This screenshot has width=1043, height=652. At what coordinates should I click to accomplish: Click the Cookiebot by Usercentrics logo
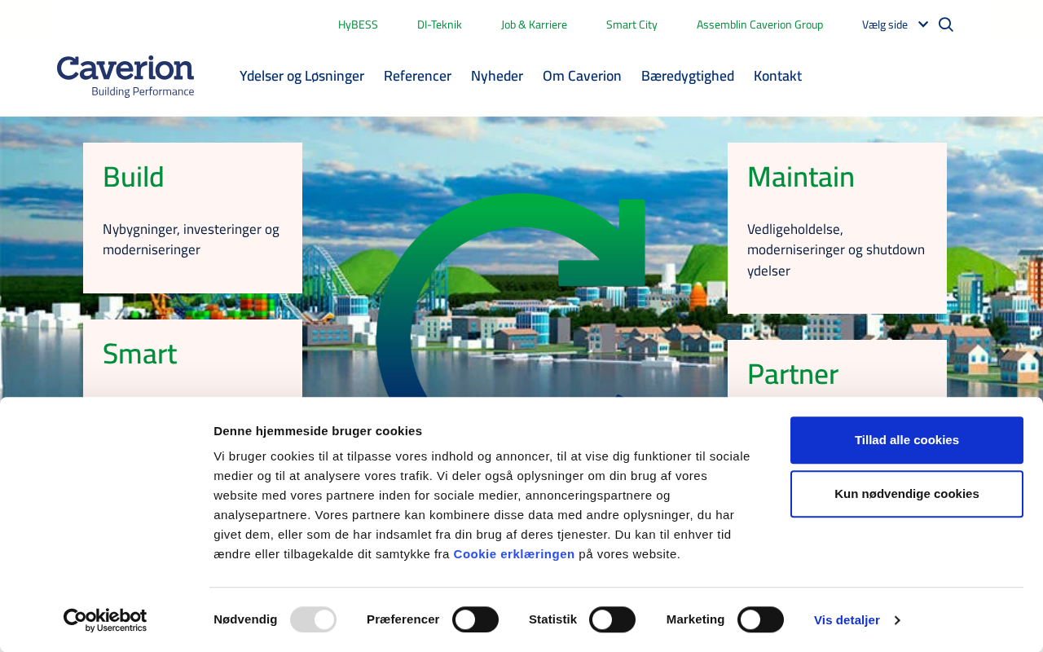(x=105, y=620)
